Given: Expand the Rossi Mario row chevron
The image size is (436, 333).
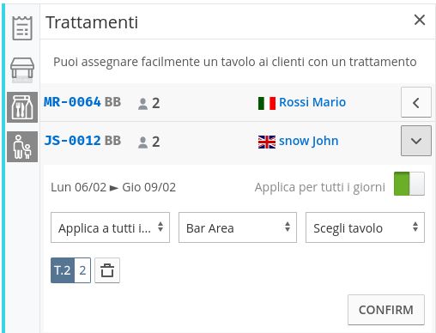Looking at the screenshot, I should (416, 102).
